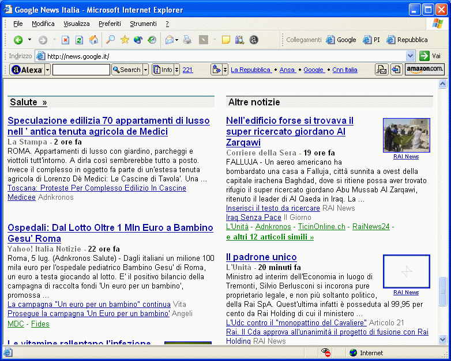Open the History clock icon
Image resolution: width=451 pixels, height=361 pixels.
tap(152, 40)
